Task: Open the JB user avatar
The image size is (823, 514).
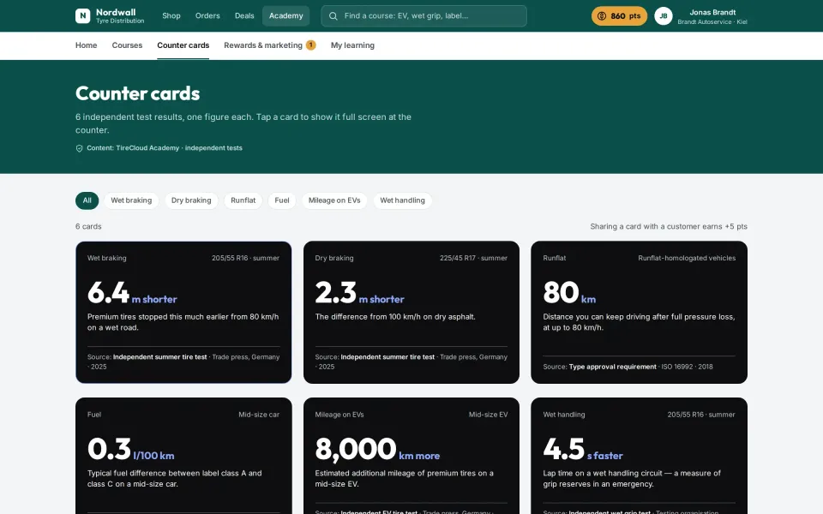Action: [x=664, y=15]
